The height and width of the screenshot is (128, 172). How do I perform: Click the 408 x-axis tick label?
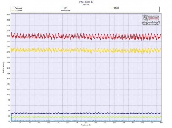coord(124,123)
